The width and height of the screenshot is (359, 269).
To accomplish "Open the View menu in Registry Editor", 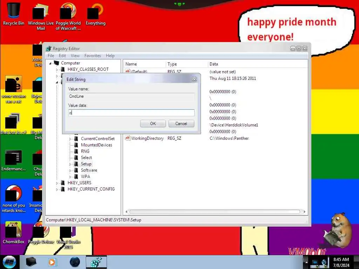I will 75,56.
